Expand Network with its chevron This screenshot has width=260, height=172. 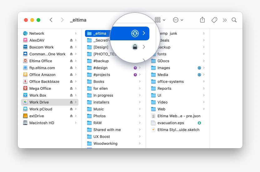76,33
